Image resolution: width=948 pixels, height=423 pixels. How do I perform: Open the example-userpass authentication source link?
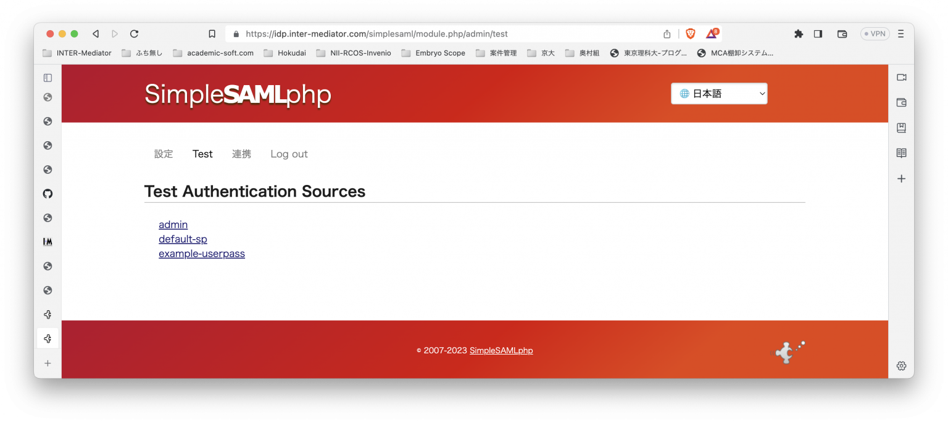[202, 253]
